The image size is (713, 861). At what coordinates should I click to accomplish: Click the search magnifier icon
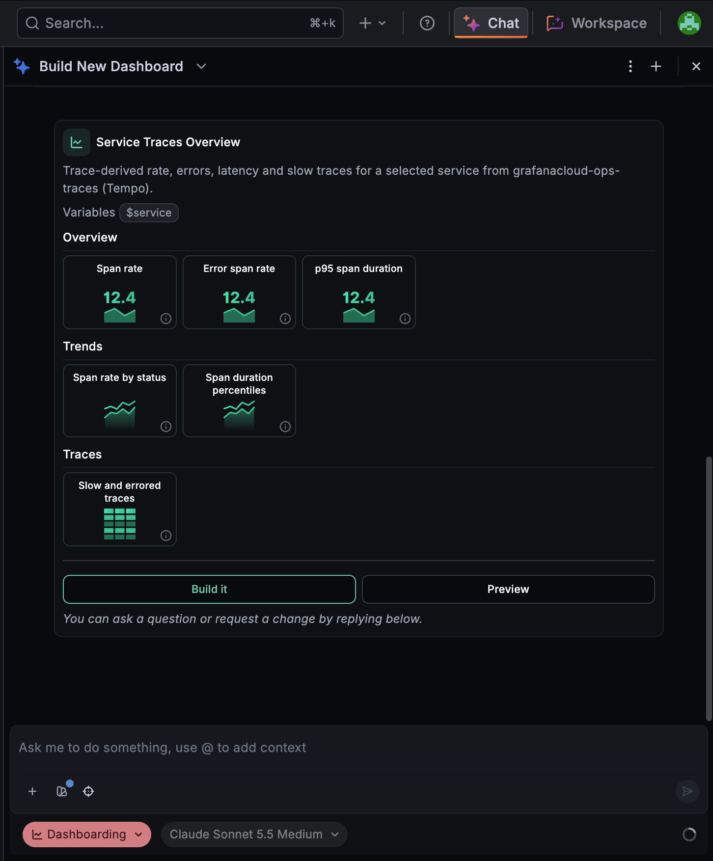pyautogui.click(x=32, y=23)
